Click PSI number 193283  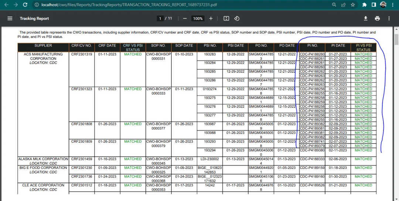point(210,54)
